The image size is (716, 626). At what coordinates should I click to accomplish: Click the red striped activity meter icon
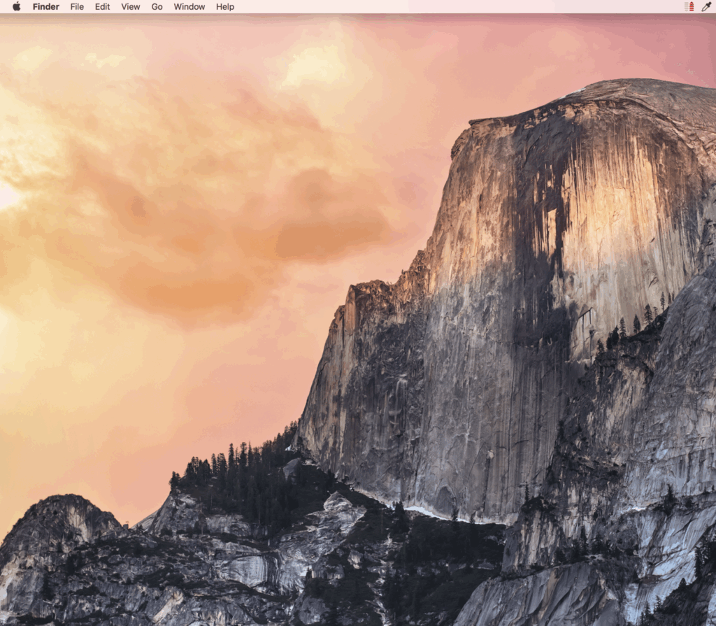point(689,6)
